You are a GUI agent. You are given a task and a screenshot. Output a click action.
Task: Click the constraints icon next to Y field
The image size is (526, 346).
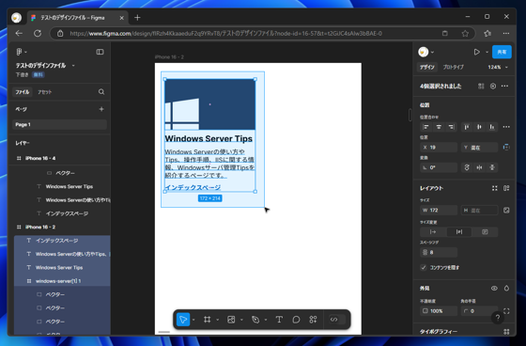506,147
